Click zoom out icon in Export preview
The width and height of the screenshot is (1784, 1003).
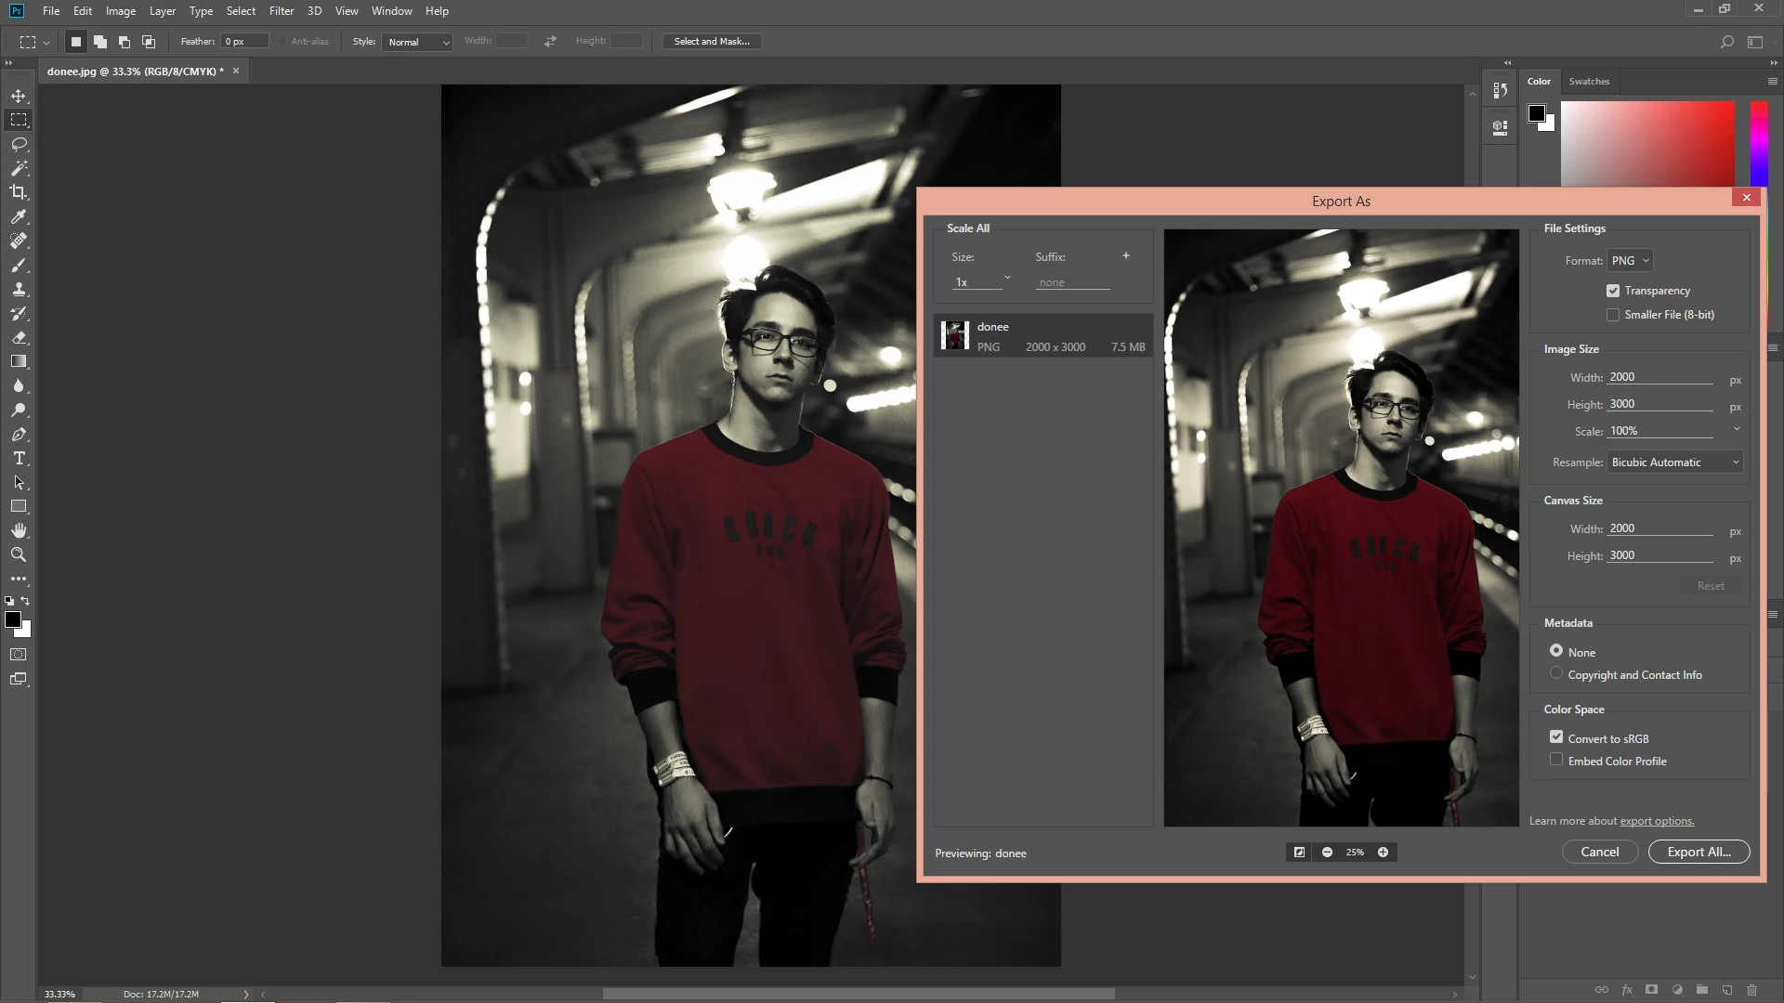coord(1327,852)
